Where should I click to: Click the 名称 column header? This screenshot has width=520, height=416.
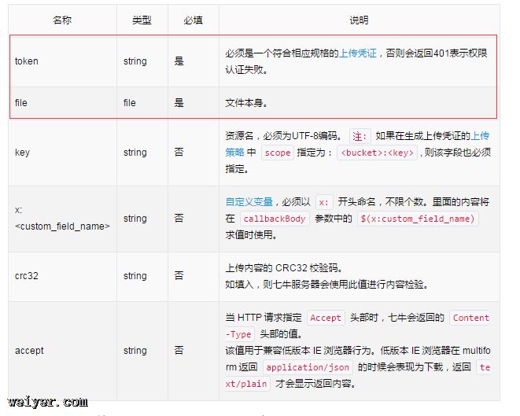62,20
